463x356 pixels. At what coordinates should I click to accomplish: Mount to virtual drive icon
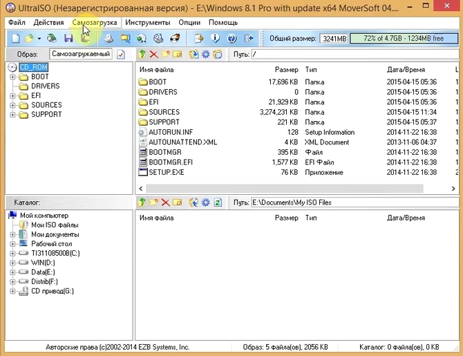(x=158, y=39)
